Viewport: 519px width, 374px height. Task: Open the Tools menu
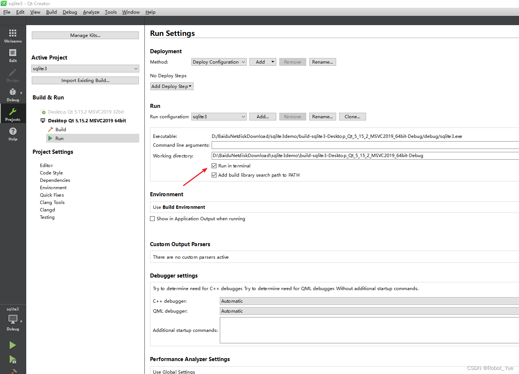point(110,12)
